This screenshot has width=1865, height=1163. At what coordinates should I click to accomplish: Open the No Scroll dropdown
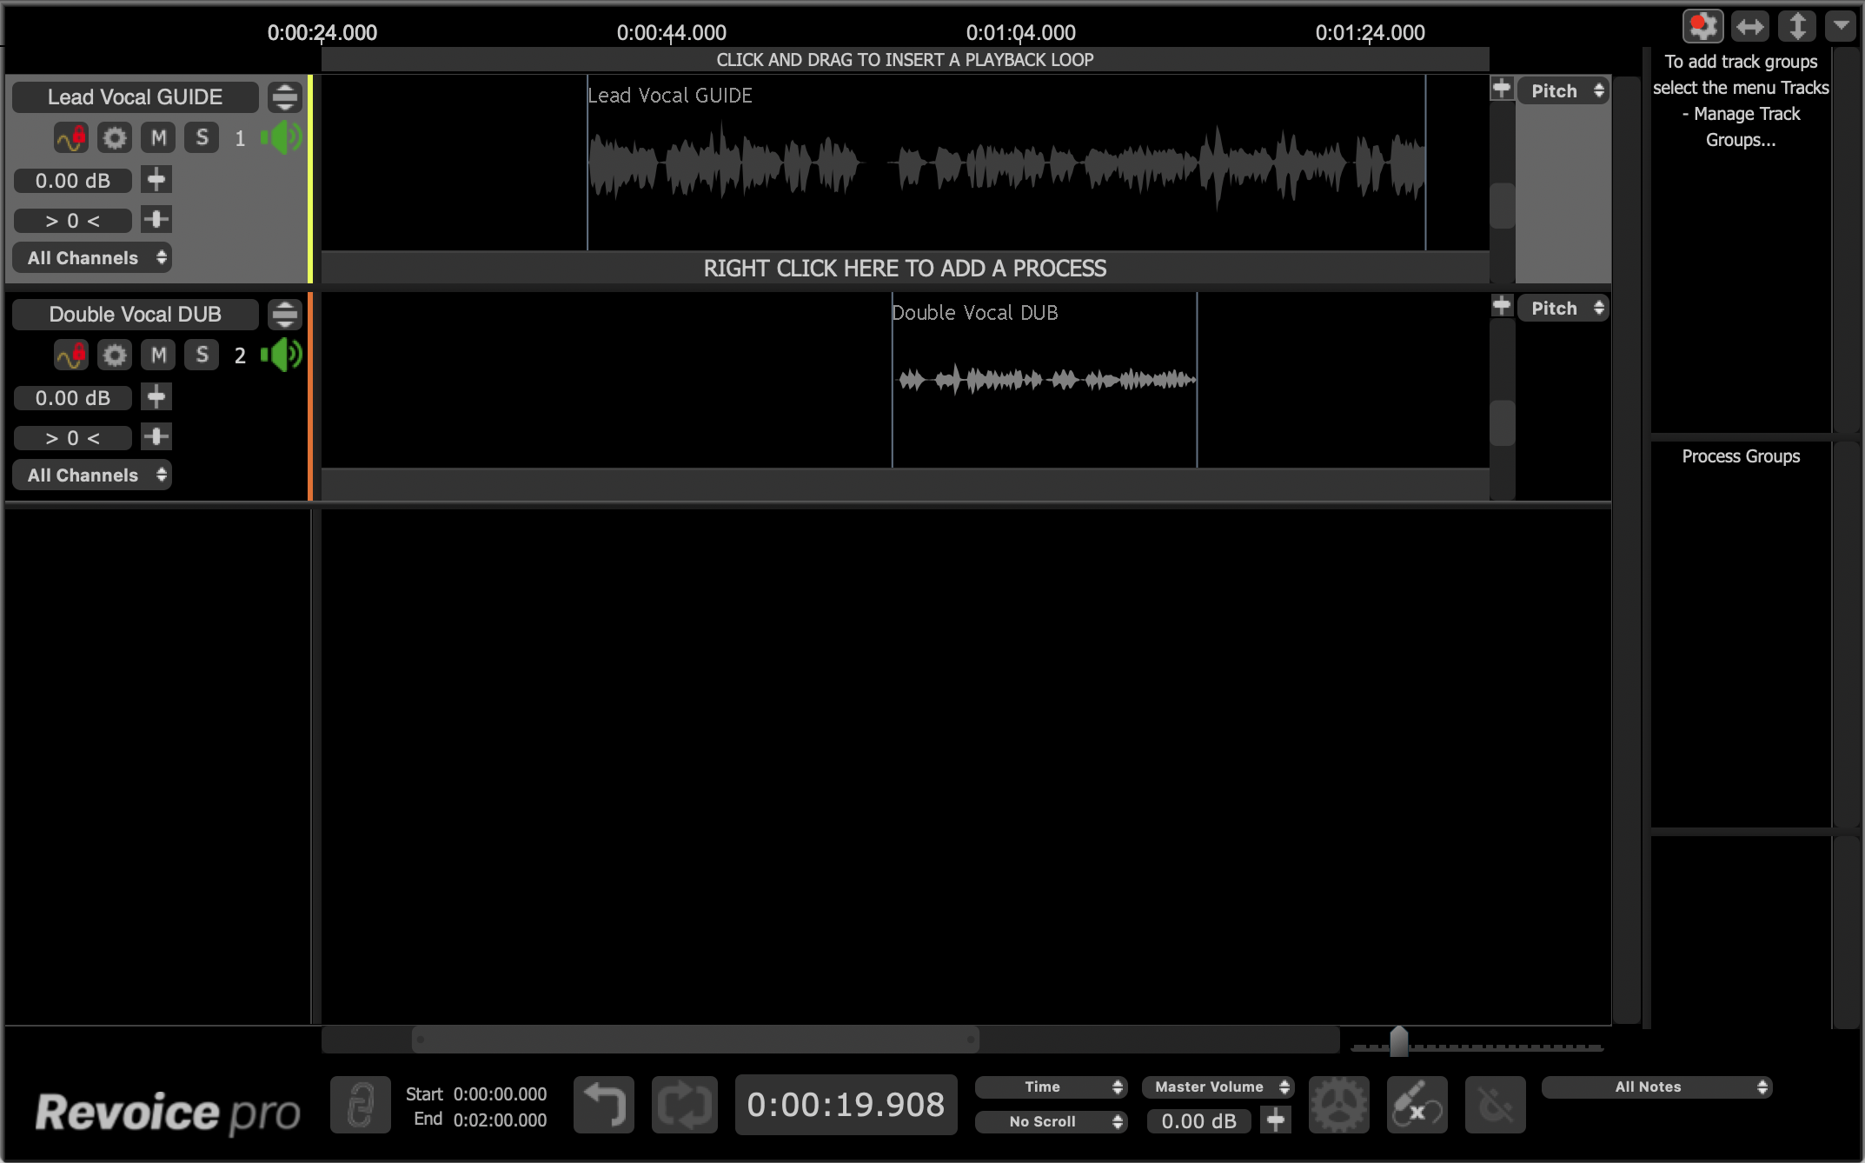point(1051,1121)
